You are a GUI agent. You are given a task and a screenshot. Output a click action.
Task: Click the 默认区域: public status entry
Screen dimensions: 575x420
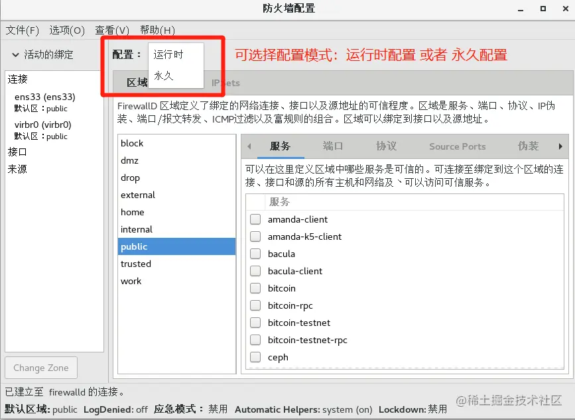pyautogui.click(x=41, y=409)
